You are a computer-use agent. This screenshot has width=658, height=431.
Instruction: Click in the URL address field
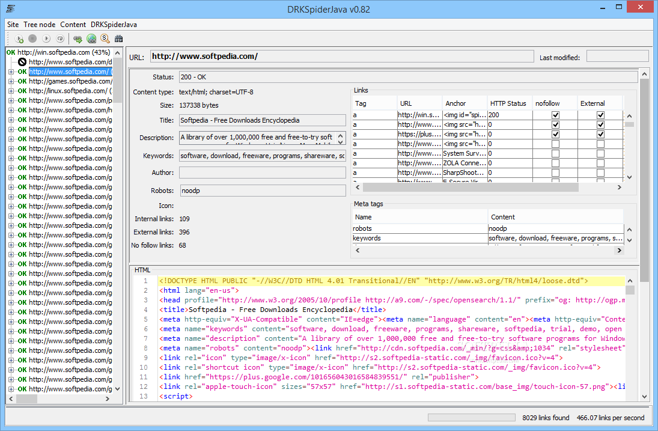point(342,57)
